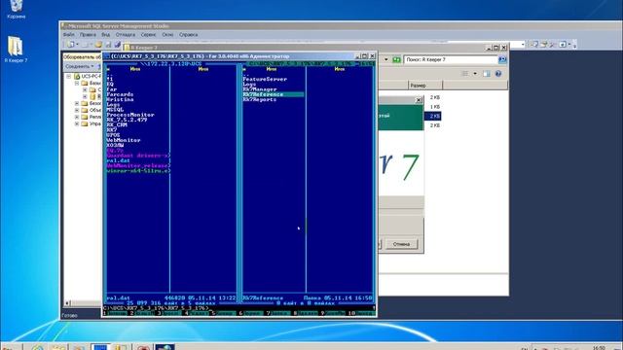Click the Размер column header
This screenshot has width=623, height=350.
tap(424, 86)
